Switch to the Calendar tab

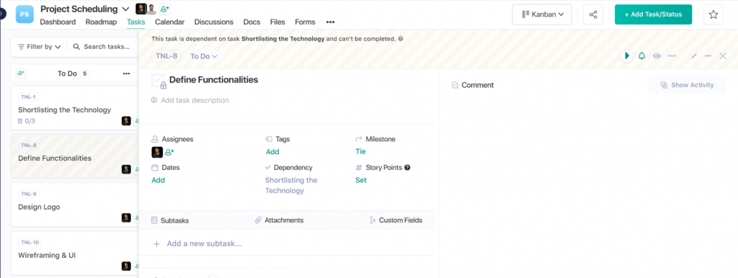click(x=169, y=22)
